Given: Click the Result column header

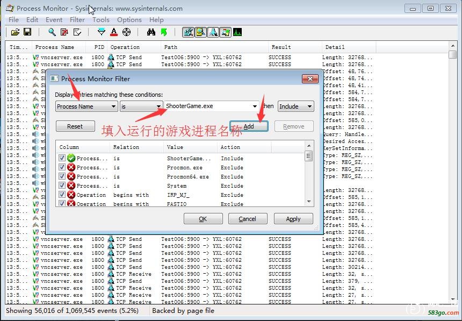Looking at the screenshot, I should click(x=295, y=47).
